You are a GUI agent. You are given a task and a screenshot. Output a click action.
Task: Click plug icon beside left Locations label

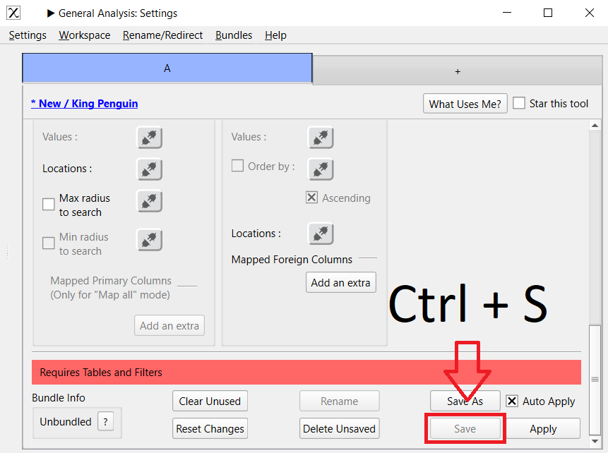[x=149, y=169]
